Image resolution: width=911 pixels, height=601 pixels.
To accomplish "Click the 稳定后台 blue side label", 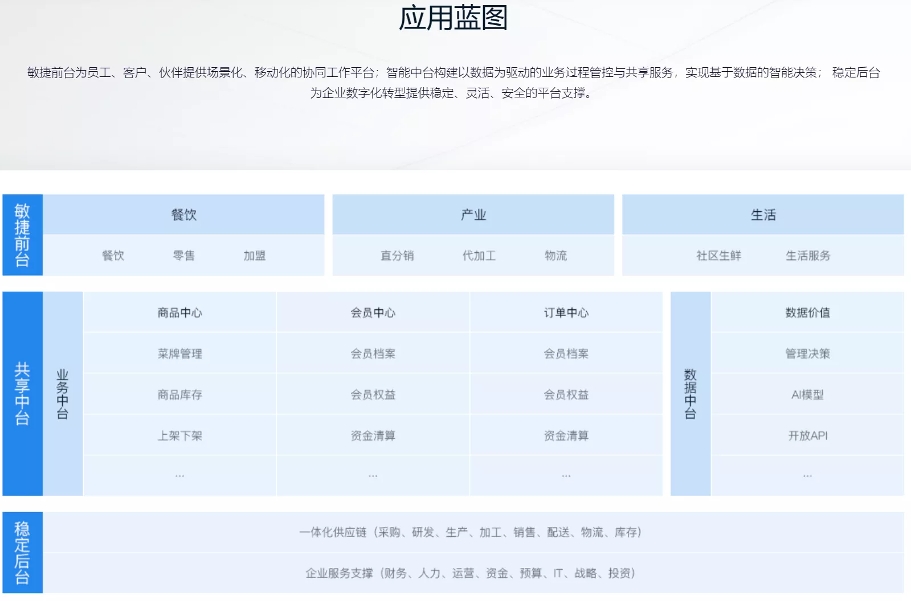I will point(22,553).
